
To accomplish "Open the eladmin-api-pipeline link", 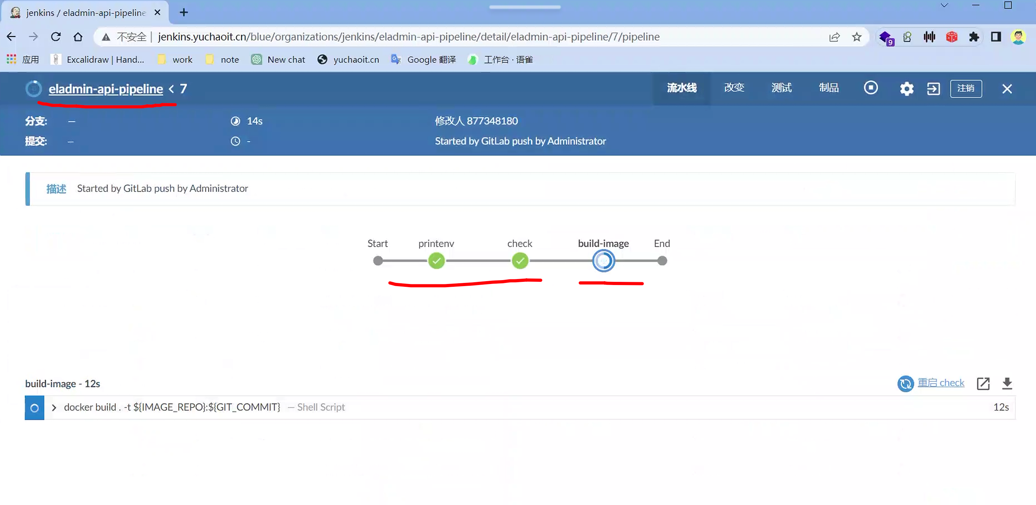I will [x=106, y=89].
